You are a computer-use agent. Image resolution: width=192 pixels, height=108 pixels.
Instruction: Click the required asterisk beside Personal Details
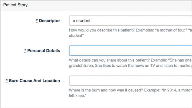25,51
